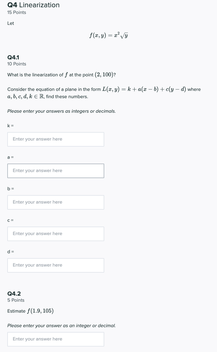Click the '5 Points' label under Q4.2
Screen dimensions: 217x352
coord(16,300)
